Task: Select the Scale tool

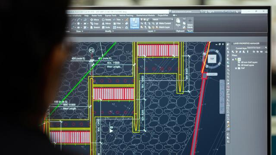Action: coord(106,28)
